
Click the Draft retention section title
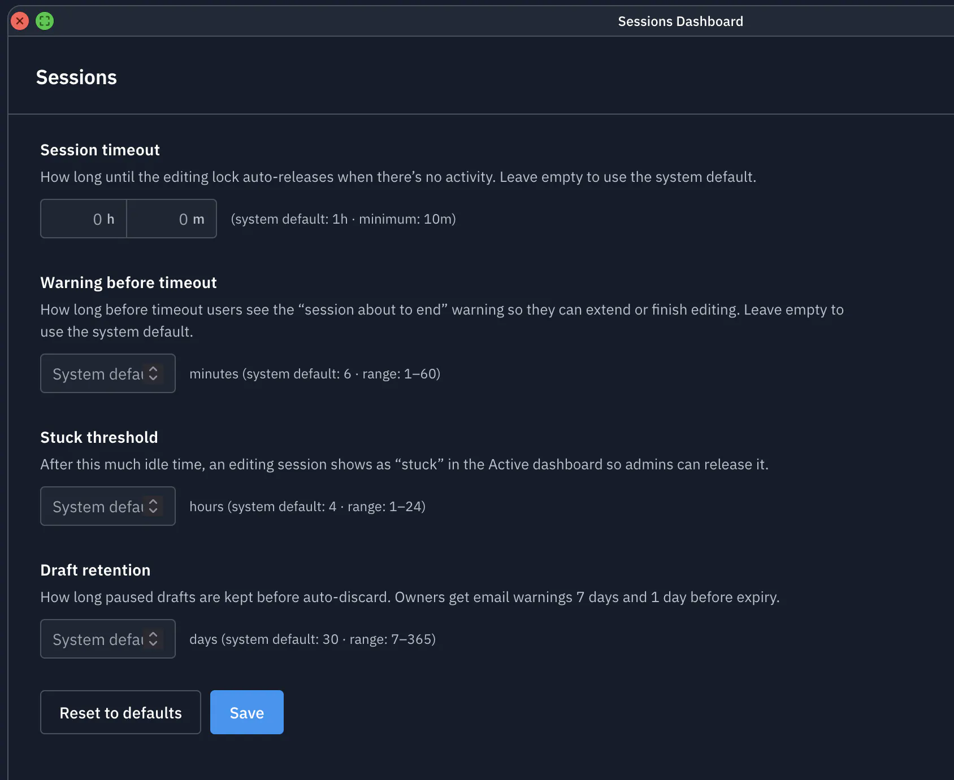pyautogui.click(x=96, y=570)
